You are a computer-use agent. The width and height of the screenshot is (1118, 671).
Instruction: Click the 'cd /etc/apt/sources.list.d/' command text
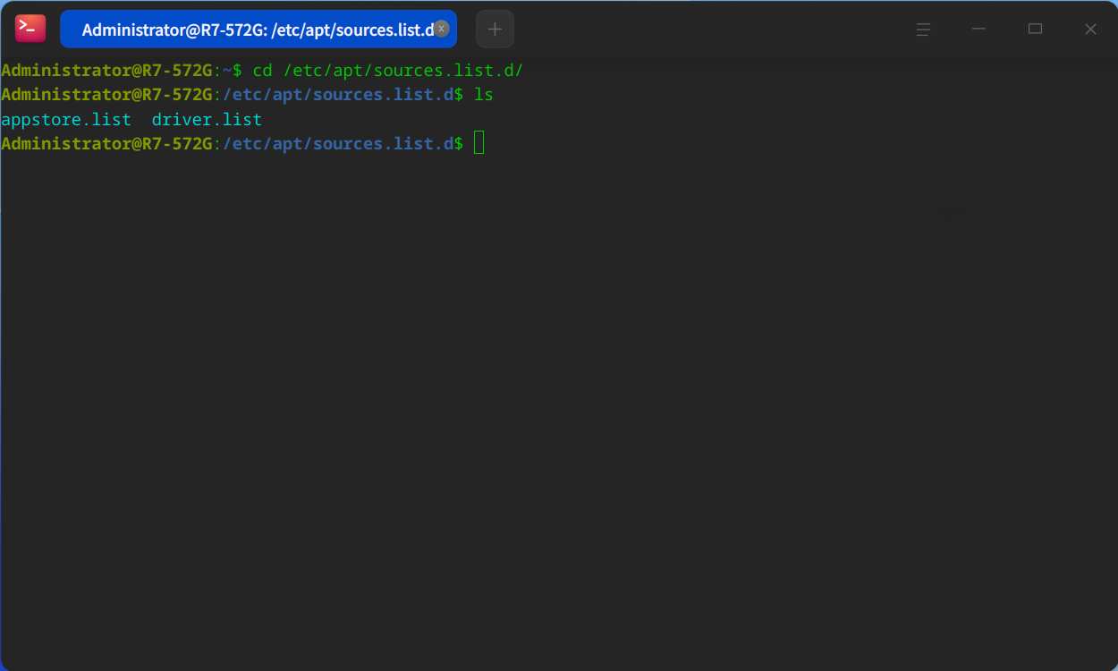[387, 70]
